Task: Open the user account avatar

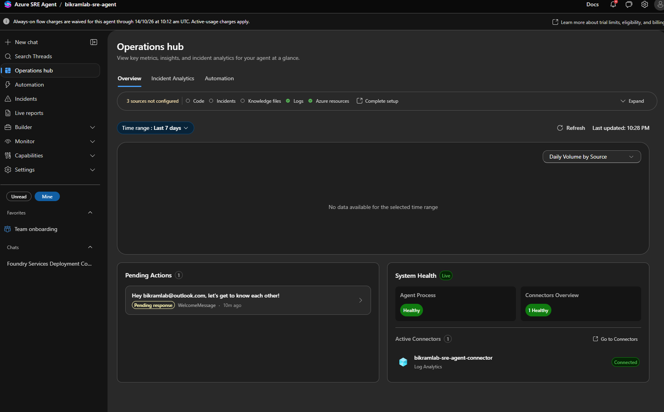Action: click(660, 4)
